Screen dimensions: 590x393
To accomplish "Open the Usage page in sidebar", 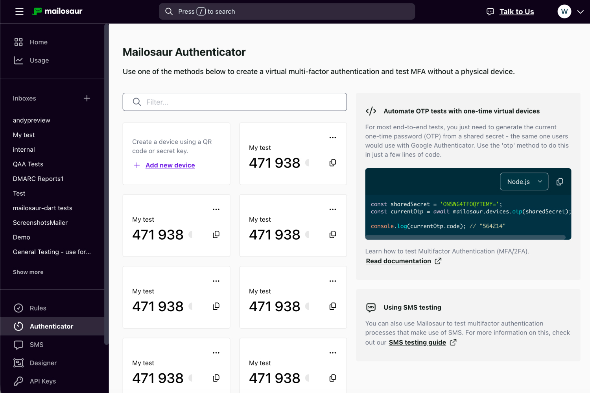I will [x=39, y=61].
